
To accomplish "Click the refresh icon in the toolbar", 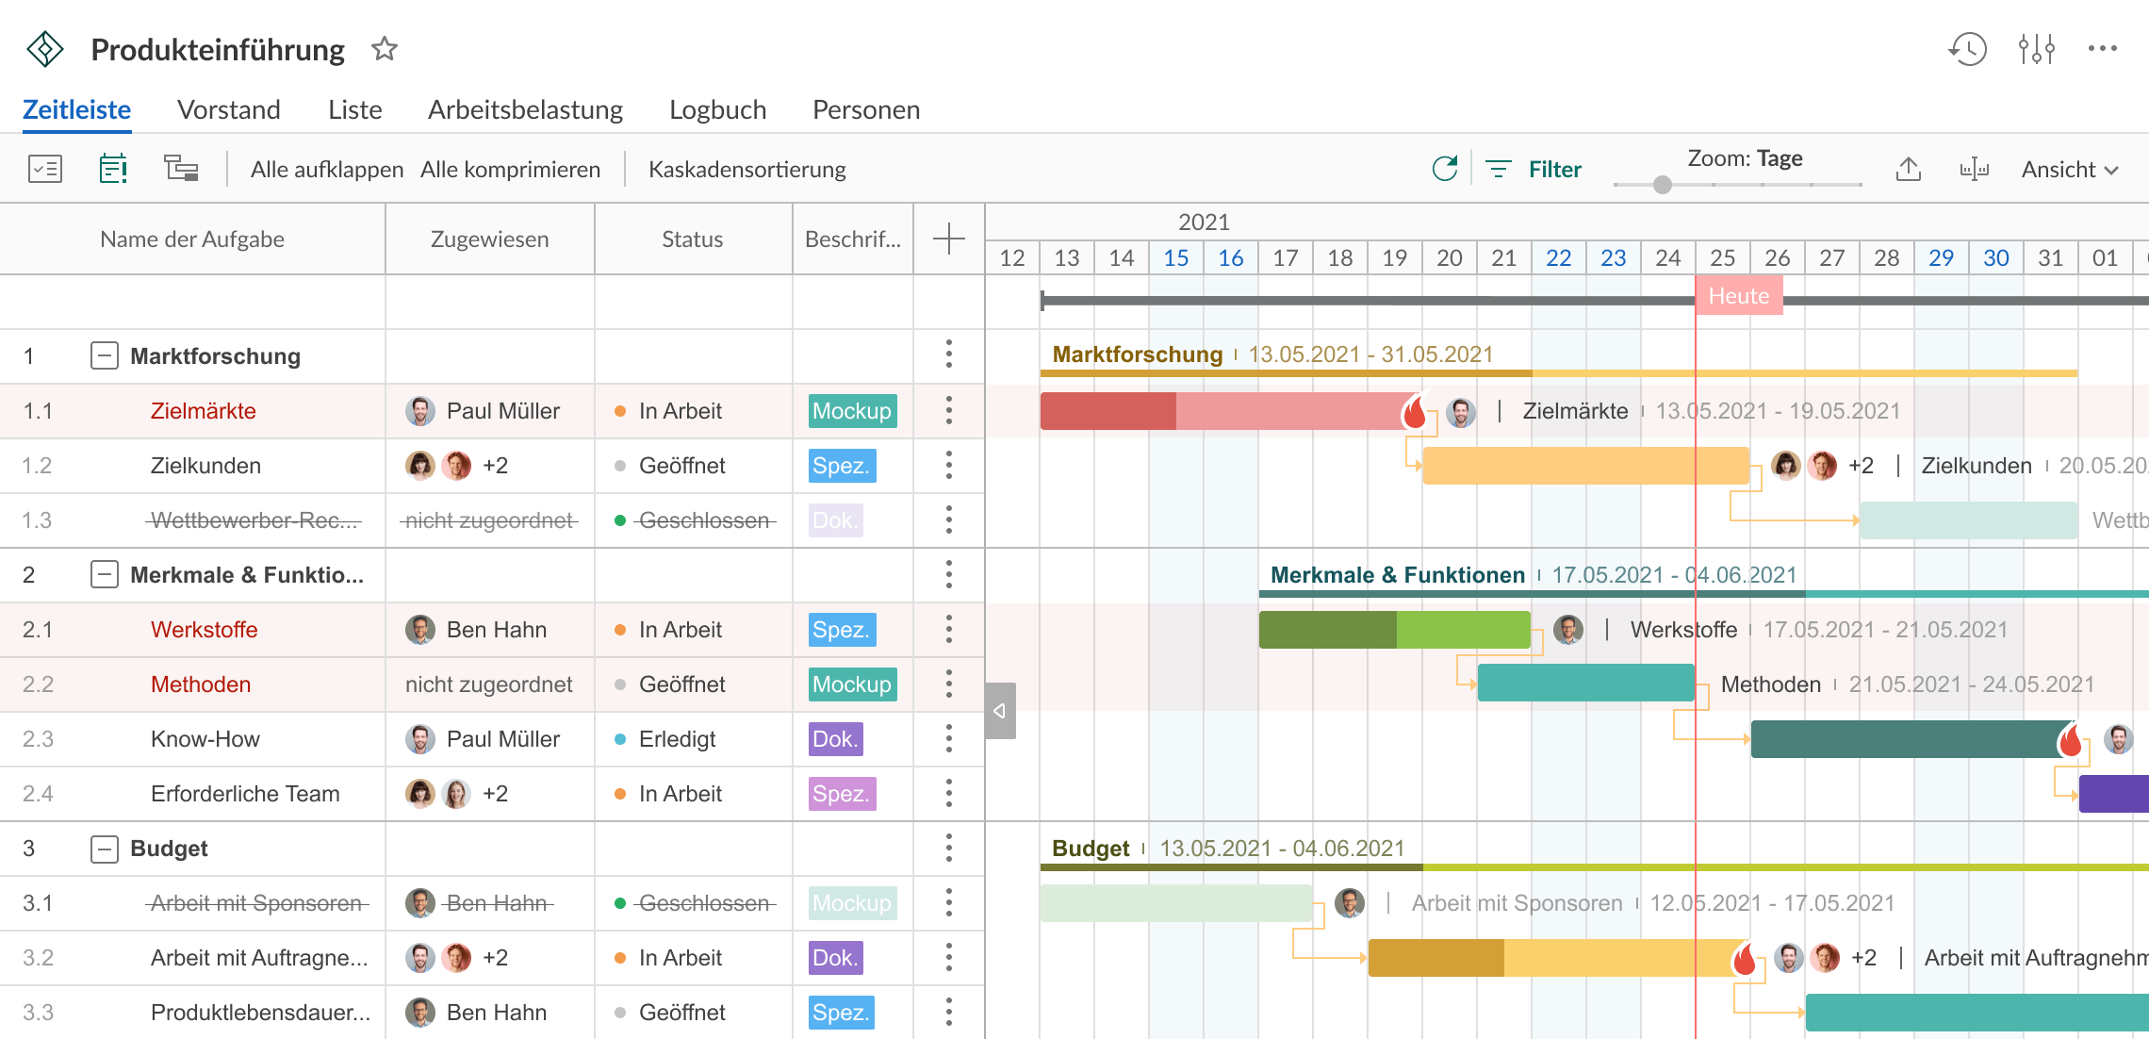I will click(1445, 168).
